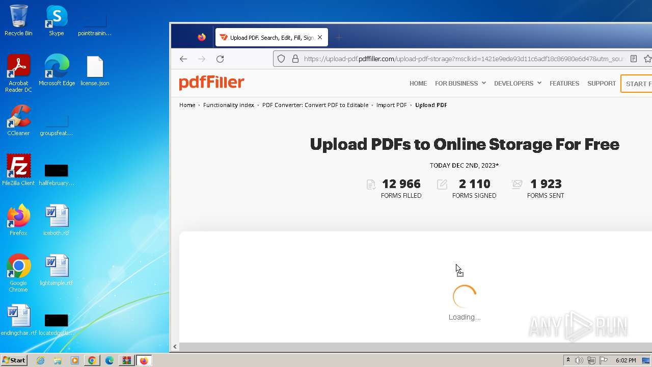652x367 pixels.
Task: Expand the DEVELOPERS dropdown
Action: coord(518,84)
